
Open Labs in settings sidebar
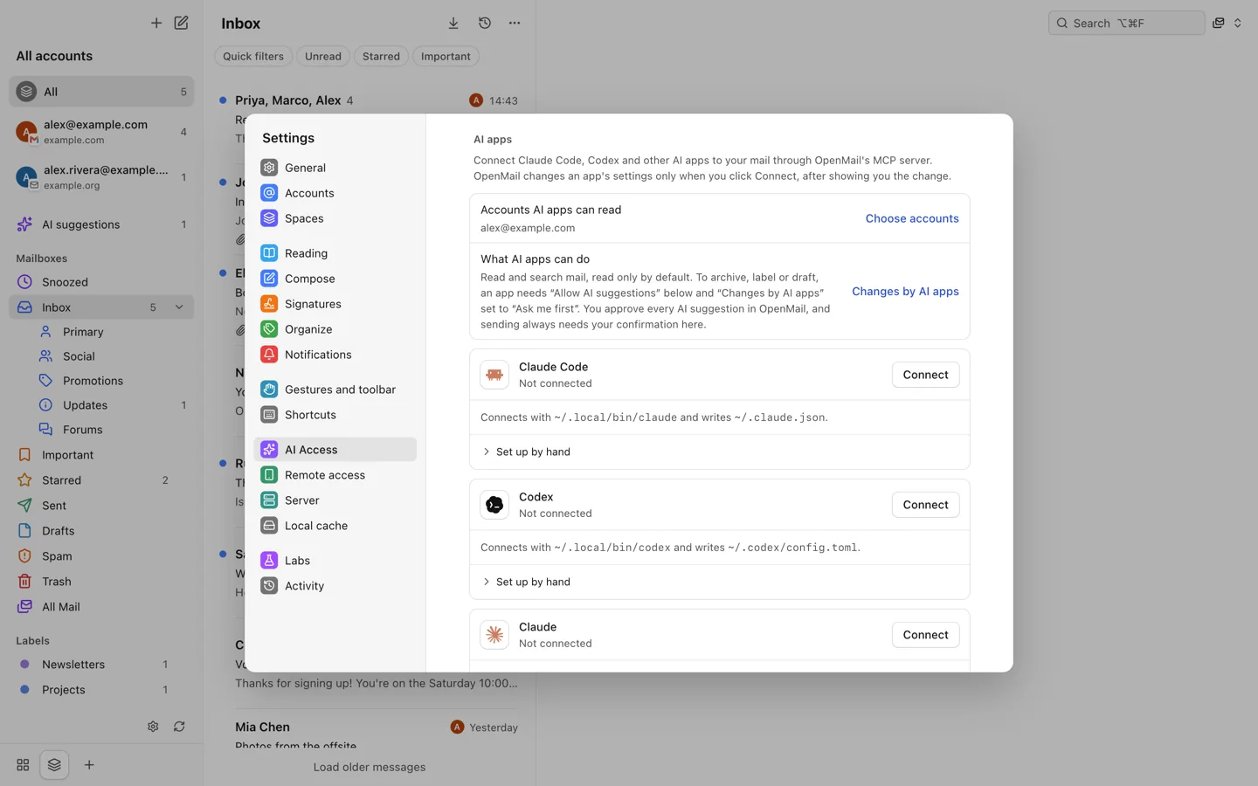335,561
